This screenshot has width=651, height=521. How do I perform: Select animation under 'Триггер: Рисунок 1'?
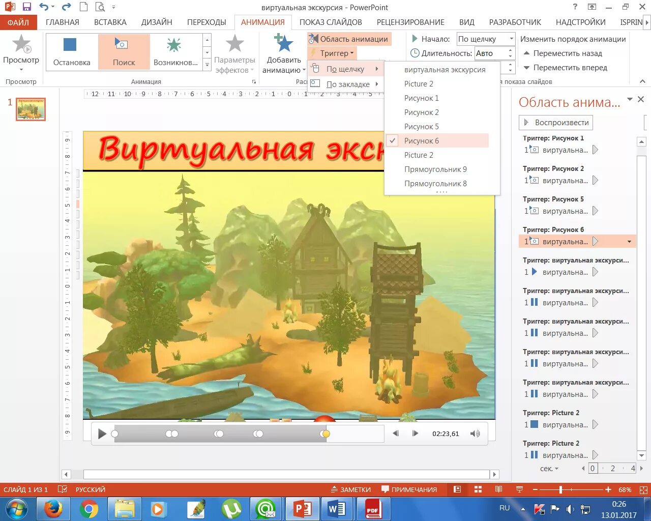point(577,150)
